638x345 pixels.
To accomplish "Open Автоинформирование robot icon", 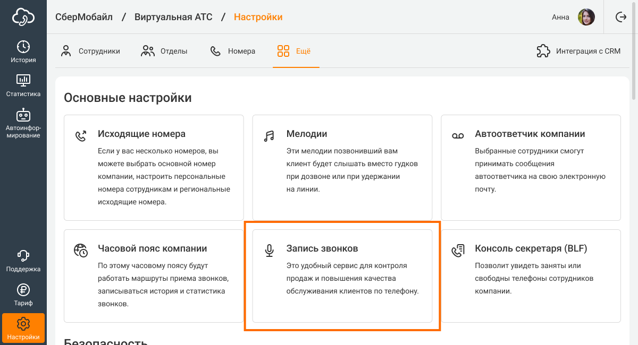I will pos(23,123).
